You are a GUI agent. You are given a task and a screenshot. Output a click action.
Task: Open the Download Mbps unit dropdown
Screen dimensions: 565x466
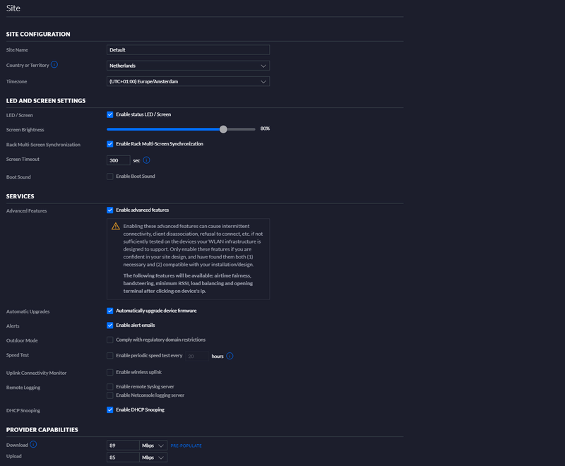(153, 446)
